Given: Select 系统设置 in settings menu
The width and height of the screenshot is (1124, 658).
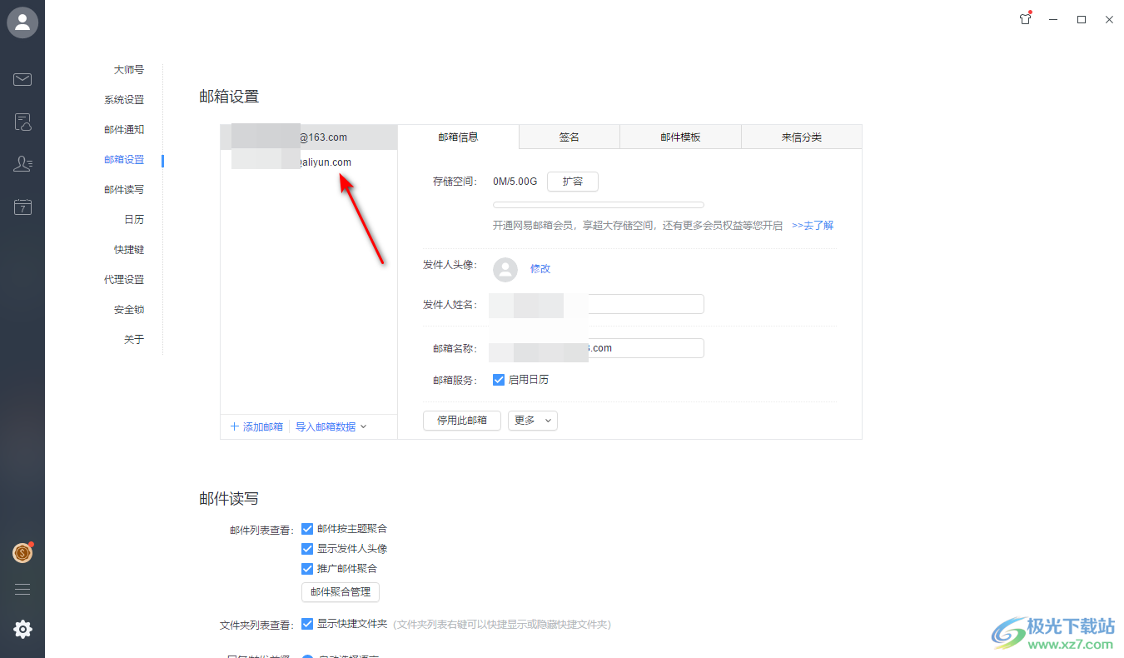Looking at the screenshot, I should coord(124,100).
